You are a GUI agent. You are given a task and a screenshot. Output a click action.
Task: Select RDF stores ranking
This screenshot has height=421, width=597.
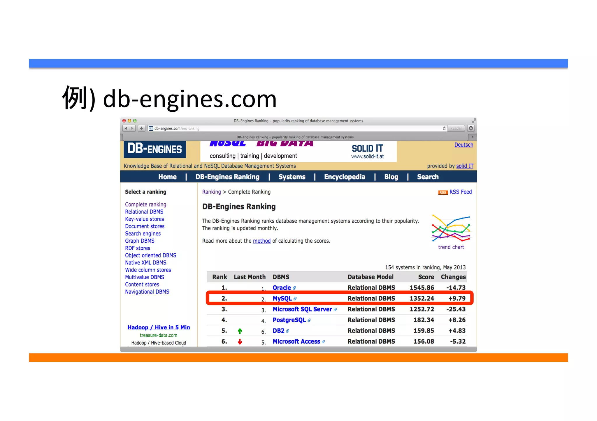[x=138, y=248]
